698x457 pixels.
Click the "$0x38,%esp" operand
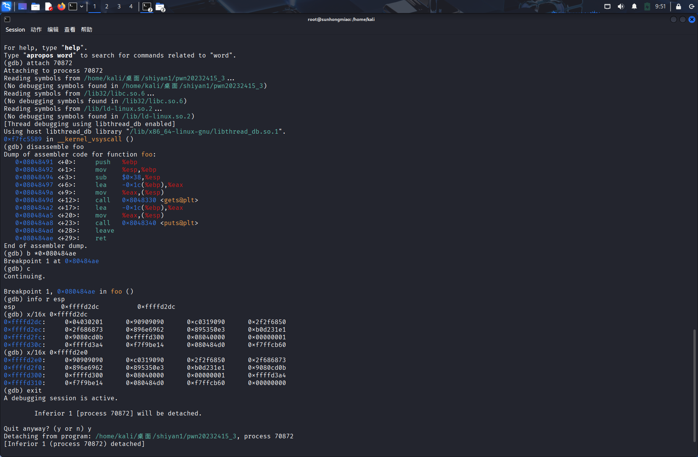[x=141, y=177]
